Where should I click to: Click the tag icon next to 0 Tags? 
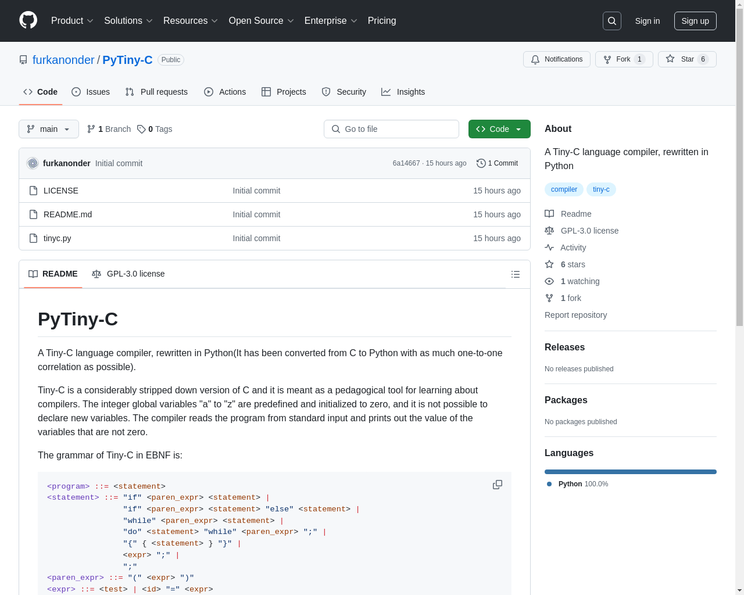tap(141, 129)
